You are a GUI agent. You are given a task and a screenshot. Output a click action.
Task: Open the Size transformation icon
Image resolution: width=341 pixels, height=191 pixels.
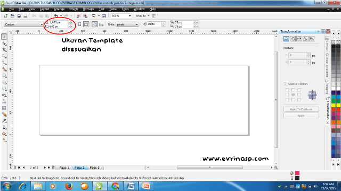pyautogui.click(x=305, y=39)
